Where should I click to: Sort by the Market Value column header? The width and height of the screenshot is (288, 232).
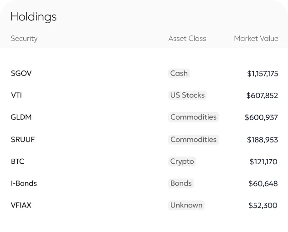pyautogui.click(x=256, y=39)
